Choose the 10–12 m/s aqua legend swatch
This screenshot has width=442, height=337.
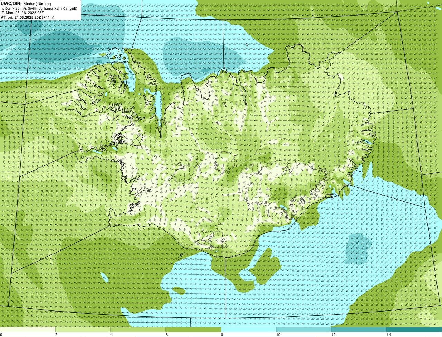pyautogui.click(x=304, y=329)
